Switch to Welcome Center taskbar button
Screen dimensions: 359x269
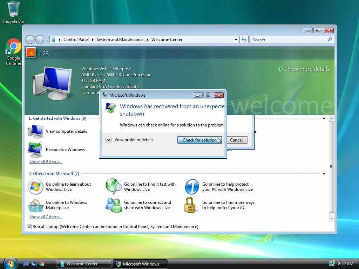[x=84, y=264]
